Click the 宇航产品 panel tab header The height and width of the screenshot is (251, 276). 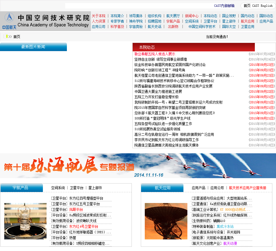click(x=22, y=188)
